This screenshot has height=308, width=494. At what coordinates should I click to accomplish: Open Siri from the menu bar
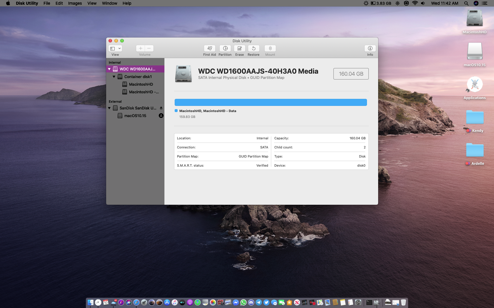[476, 3]
